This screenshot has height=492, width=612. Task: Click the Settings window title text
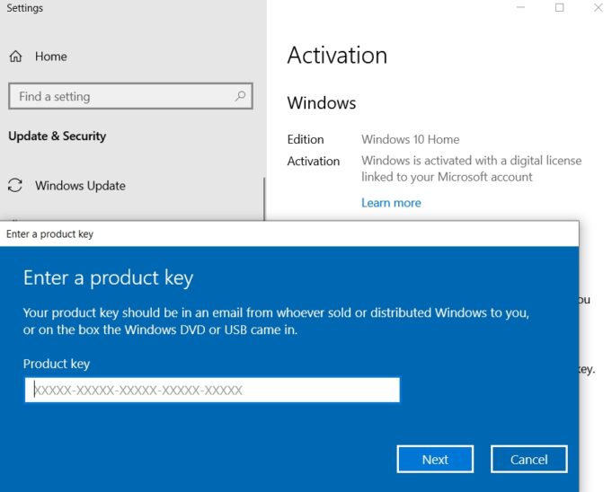(x=25, y=8)
